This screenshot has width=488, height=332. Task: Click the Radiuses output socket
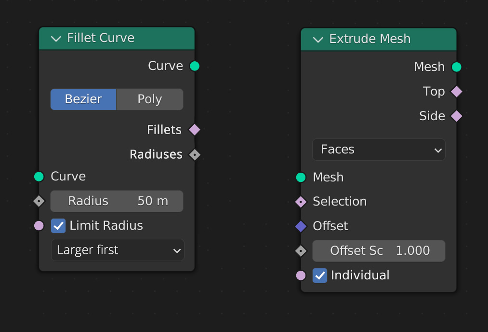195,154
